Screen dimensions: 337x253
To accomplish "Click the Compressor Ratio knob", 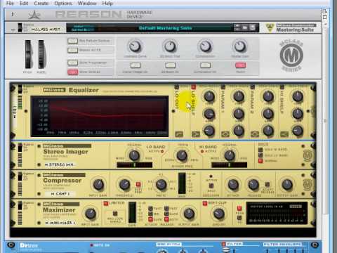I will click(x=161, y=185).
